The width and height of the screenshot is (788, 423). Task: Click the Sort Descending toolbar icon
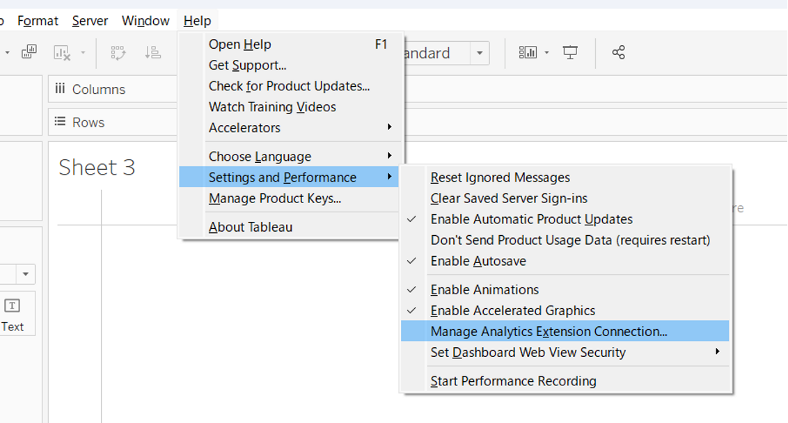[x=152, y=52]
